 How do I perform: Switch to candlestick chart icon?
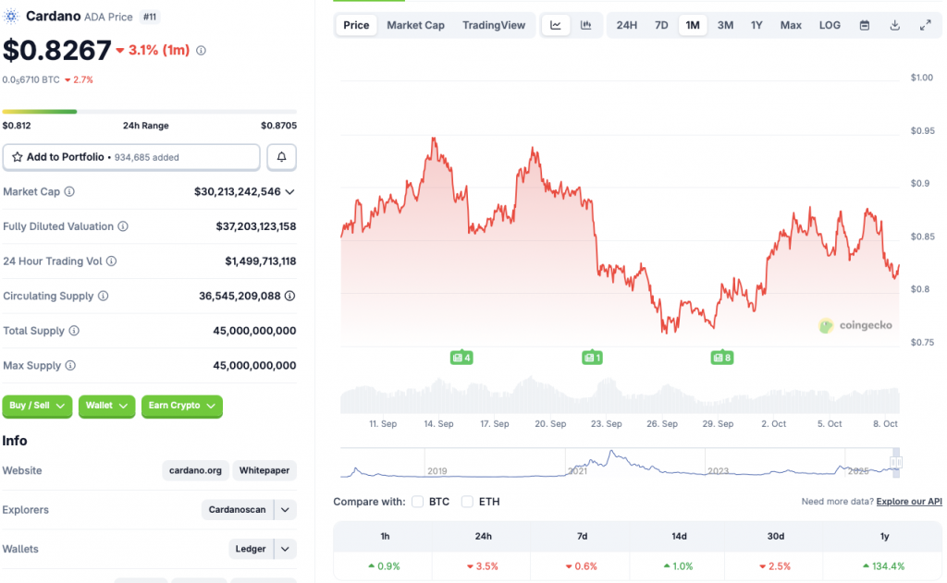585,25
